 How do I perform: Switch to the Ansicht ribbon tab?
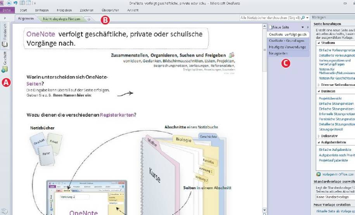[x=133, y=10]
